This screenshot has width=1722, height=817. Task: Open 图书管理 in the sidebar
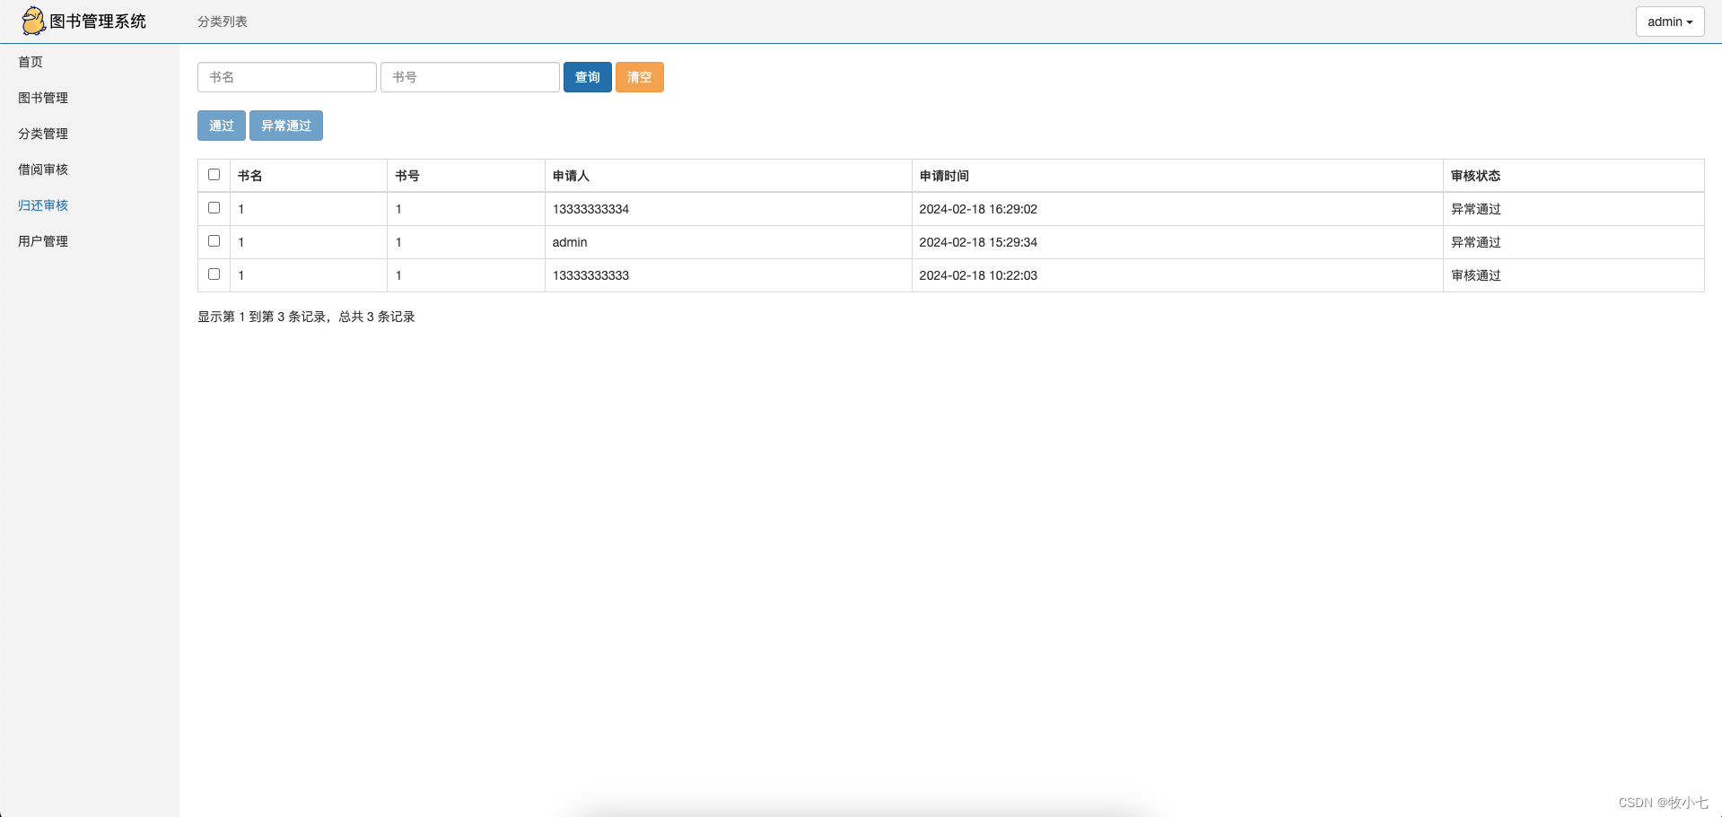(43, 98)
